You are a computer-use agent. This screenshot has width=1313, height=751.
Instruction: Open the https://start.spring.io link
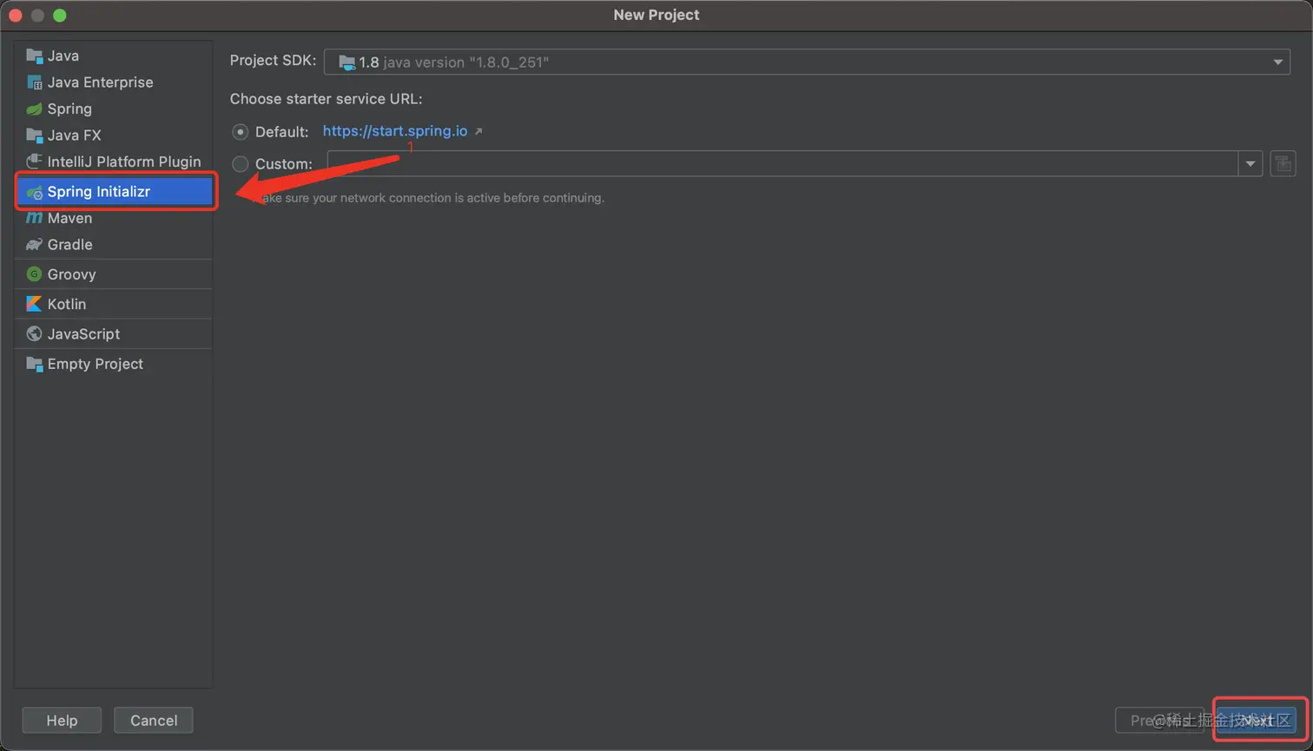[395, 131]
